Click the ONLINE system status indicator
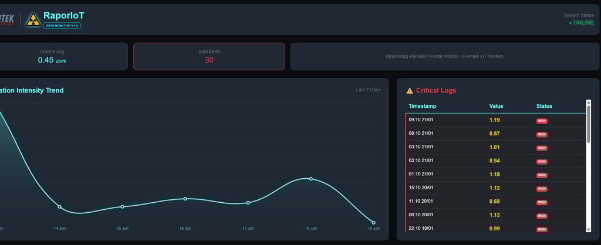 point(581,23)
